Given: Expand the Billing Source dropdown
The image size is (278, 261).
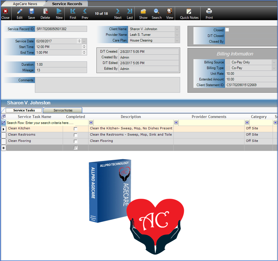Looking at the screenshot, I should [x=274, y=62].
